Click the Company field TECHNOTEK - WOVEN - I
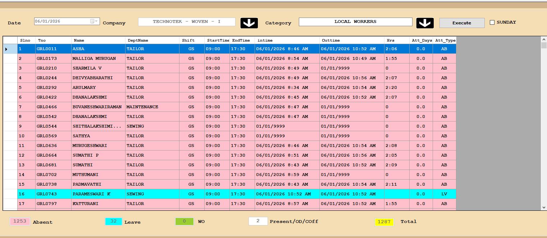The height and width of the screenshot is (238, 547). click(187, 22)
